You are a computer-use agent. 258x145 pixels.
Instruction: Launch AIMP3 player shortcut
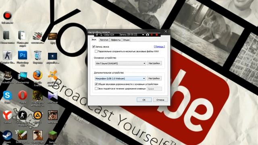(x=37, y=115)
